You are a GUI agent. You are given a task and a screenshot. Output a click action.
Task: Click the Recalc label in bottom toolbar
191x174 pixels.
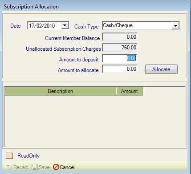point(21,167)
